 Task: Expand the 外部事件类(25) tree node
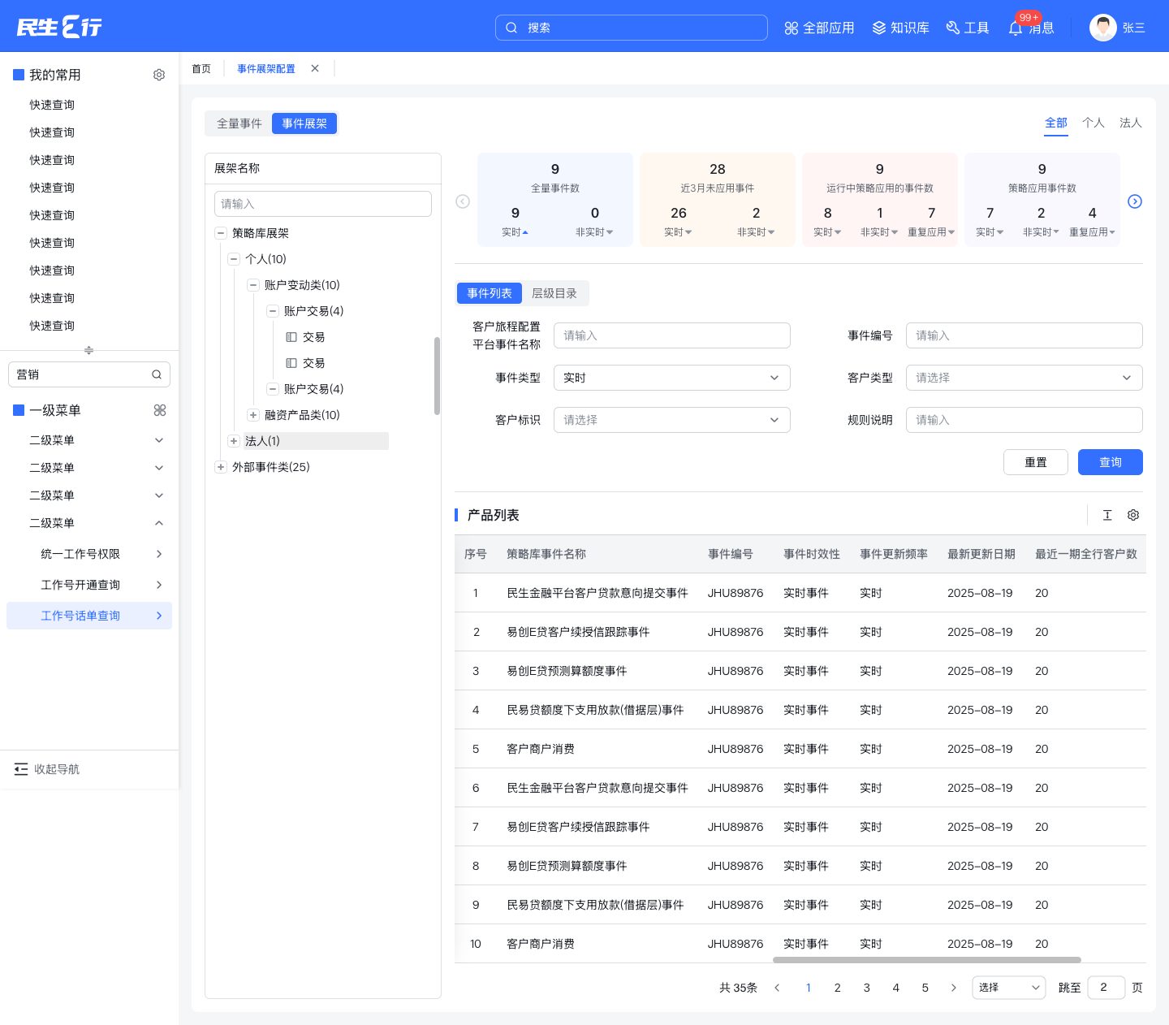point(221,467)
